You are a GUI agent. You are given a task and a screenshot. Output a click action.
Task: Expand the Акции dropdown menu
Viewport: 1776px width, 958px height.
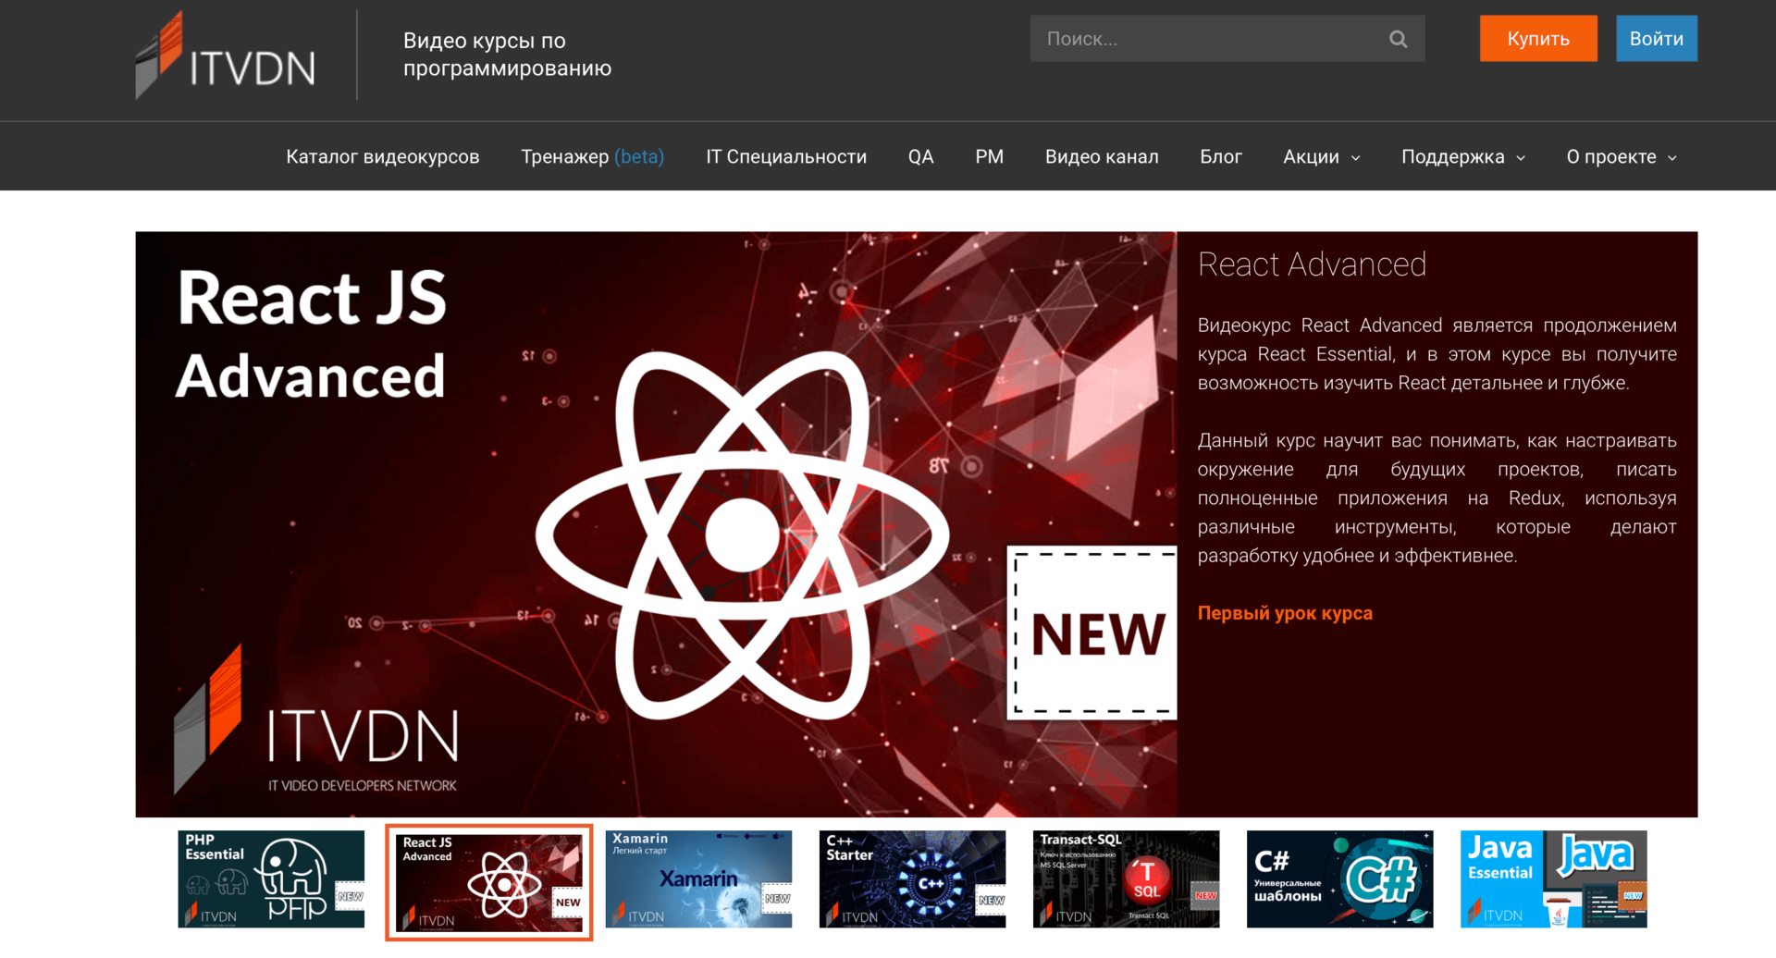1322,157
